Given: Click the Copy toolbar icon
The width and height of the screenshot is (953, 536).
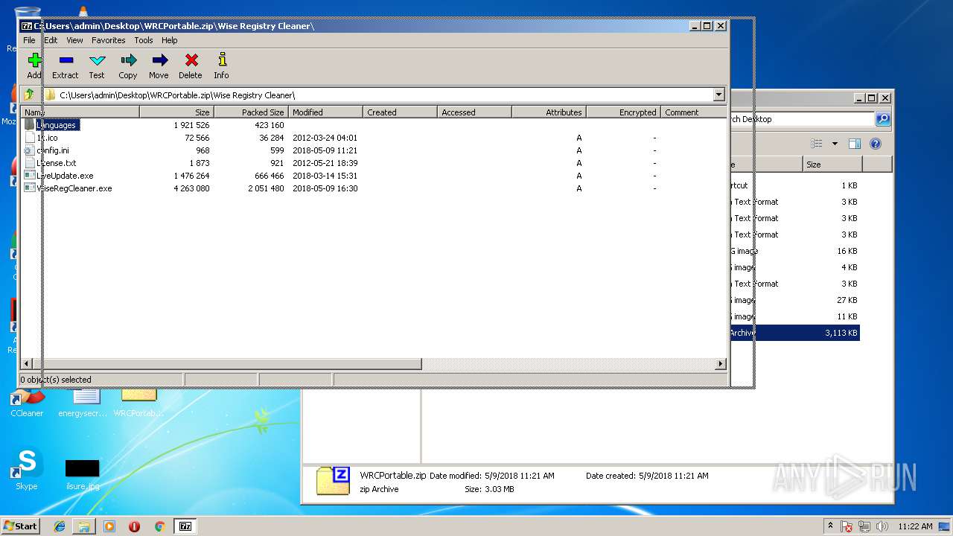Looking at the screenshot, I should pos(128,60).
